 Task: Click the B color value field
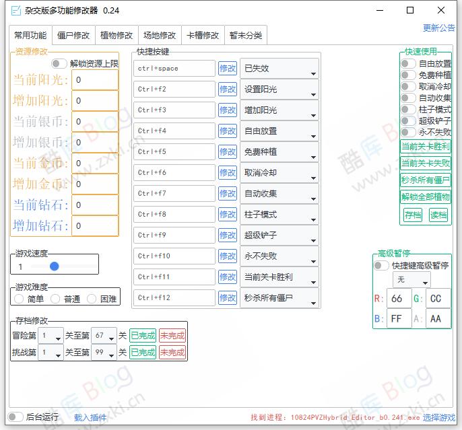(x=399, y=318)
